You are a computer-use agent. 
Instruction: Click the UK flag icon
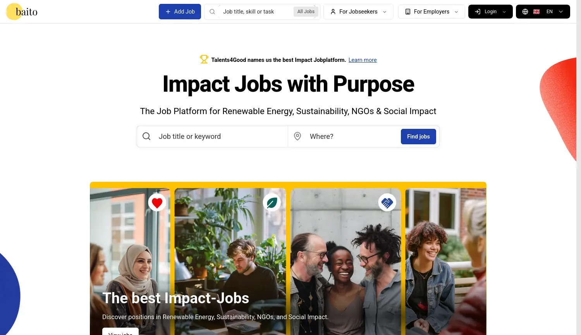(x=536, y=12)
